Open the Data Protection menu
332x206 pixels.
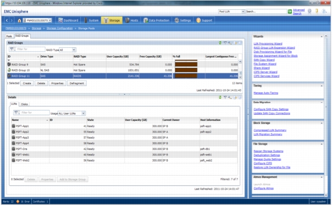coord(156,20)
